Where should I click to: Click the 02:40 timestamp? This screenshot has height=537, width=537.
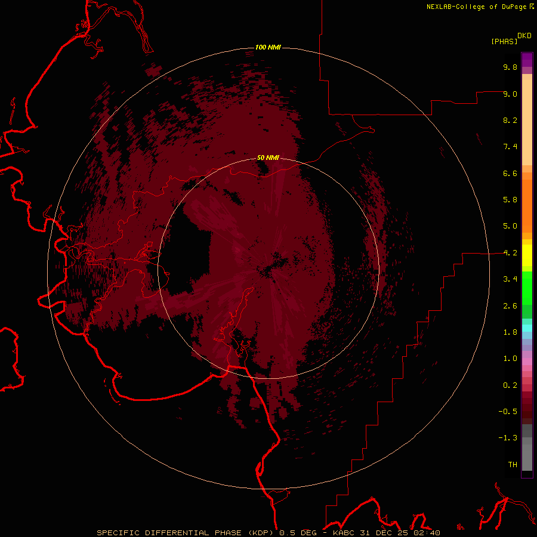click(427, 533)
